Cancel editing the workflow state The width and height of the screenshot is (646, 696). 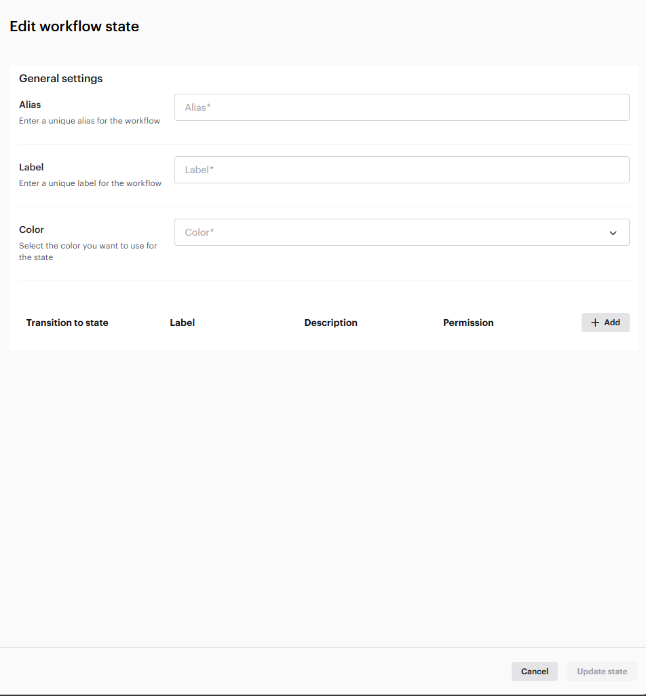pyautogui.click(x=534, y=672)
